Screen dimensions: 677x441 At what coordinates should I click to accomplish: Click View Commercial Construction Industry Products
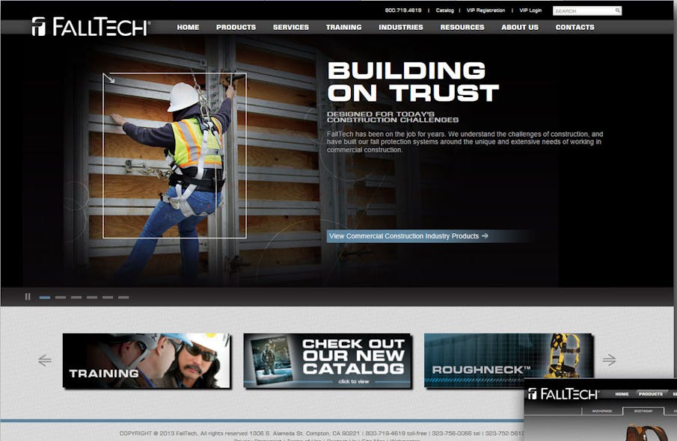click(405, 235)
